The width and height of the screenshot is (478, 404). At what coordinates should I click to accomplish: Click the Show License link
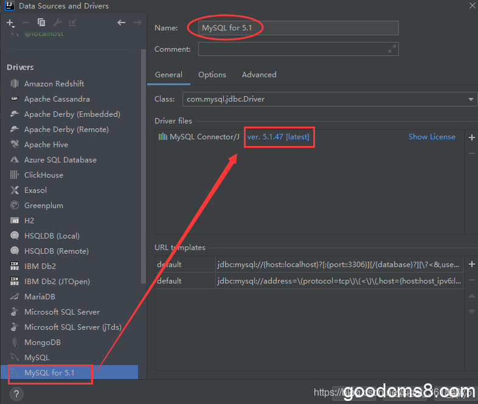click(432, 137)
